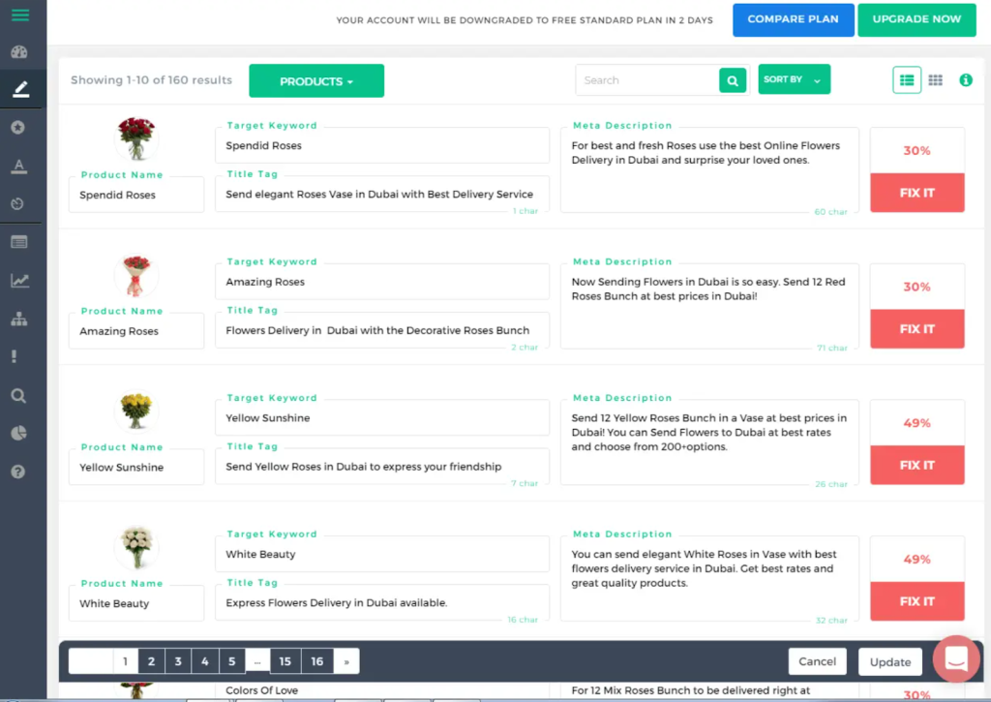
Task: Click the pie chart icon in sidebar
Action: click(x=19, y=434)
